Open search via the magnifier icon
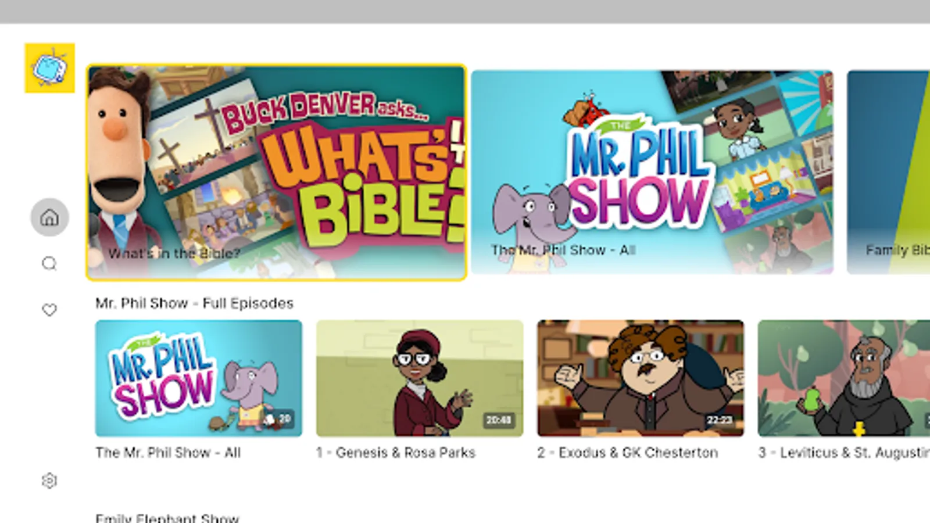930x523 pixels. point(49,264)
